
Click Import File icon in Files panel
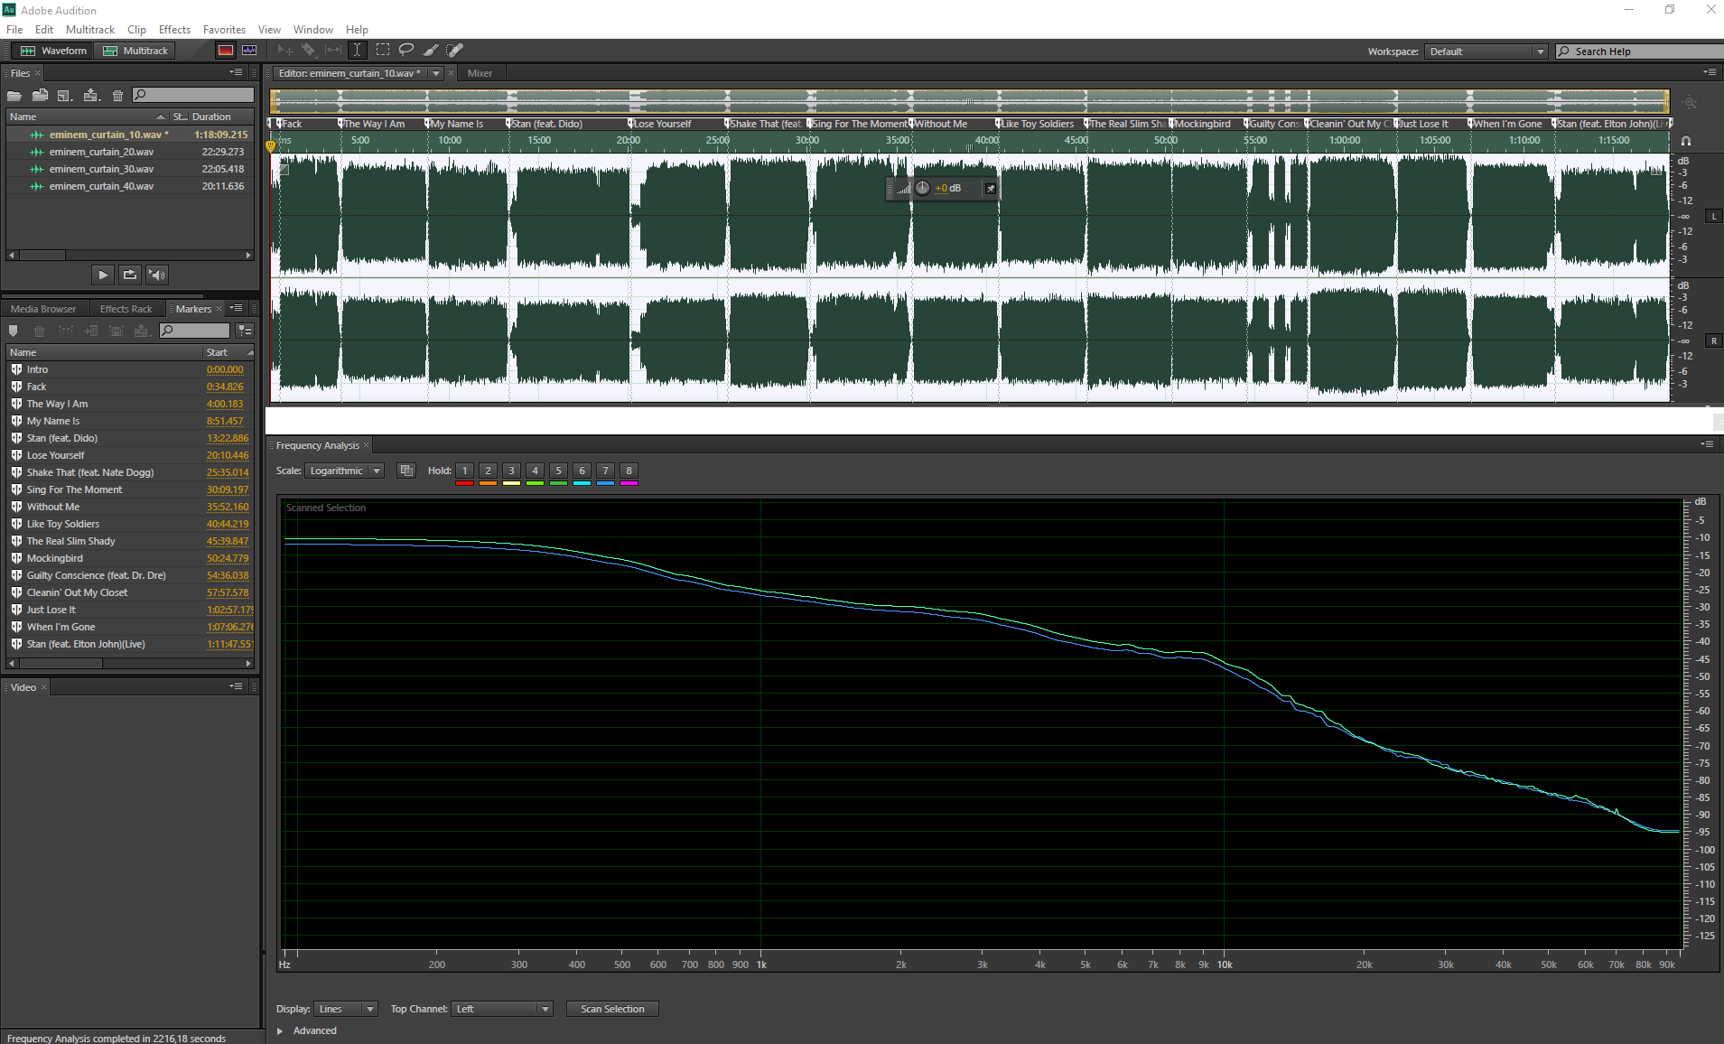[40, 95]
